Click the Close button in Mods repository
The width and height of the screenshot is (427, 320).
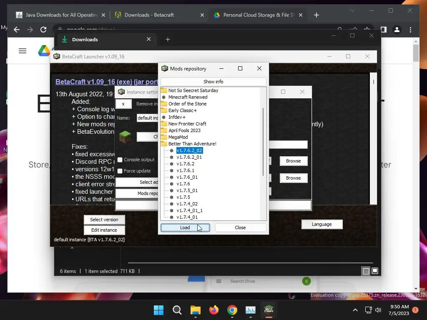pos(240,227)
